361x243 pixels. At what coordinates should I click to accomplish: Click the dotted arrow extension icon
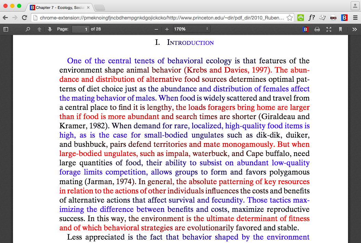pyautogui.click(x=322, y=17)
